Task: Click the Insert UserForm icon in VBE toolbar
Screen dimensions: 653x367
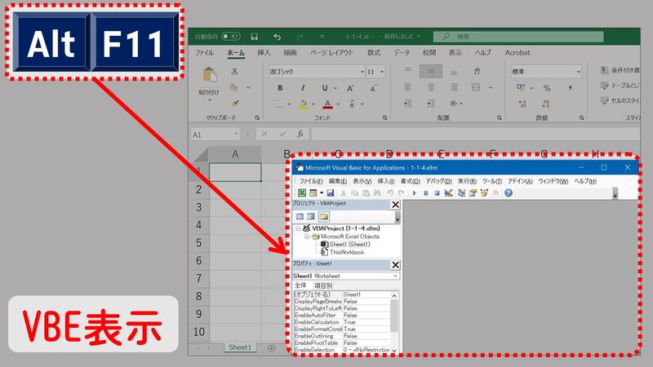Action: [x=313, y=192]
